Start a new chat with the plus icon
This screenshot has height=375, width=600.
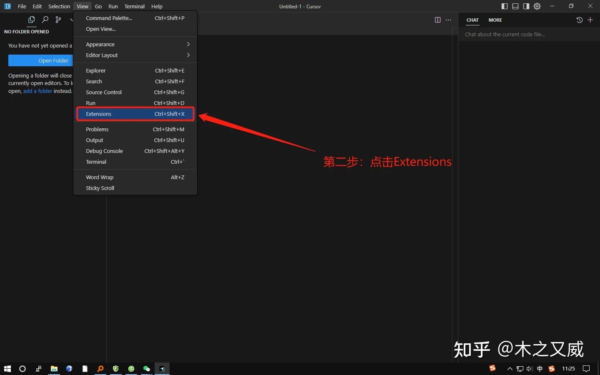tap(590, 20)
